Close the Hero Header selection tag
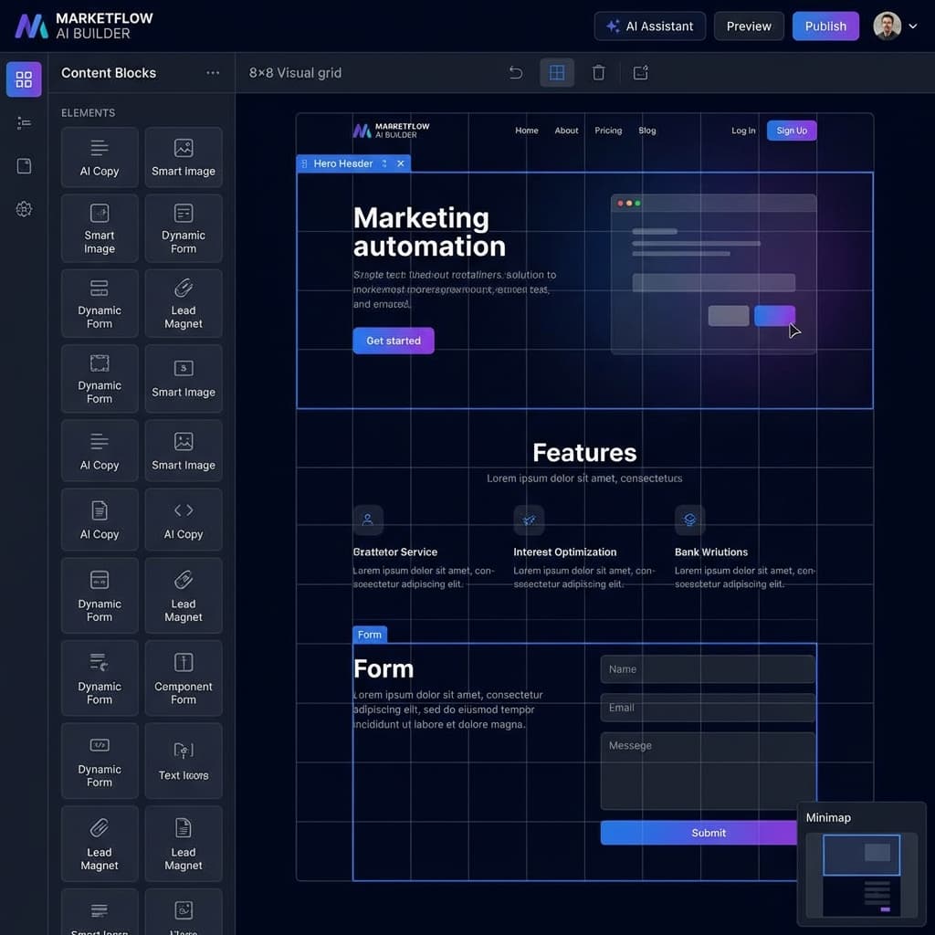This screenshot has width=935, height=935. pos(401,163)
